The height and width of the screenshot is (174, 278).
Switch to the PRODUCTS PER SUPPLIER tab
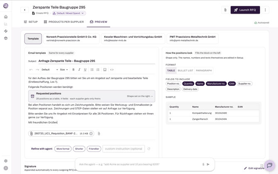pos(64,22)
